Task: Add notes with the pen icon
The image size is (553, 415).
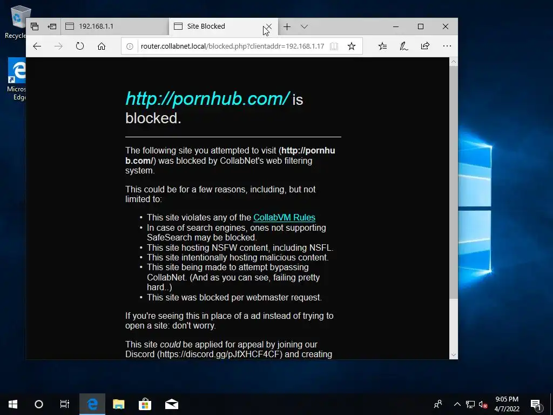Action: click(x=404, y=46)
